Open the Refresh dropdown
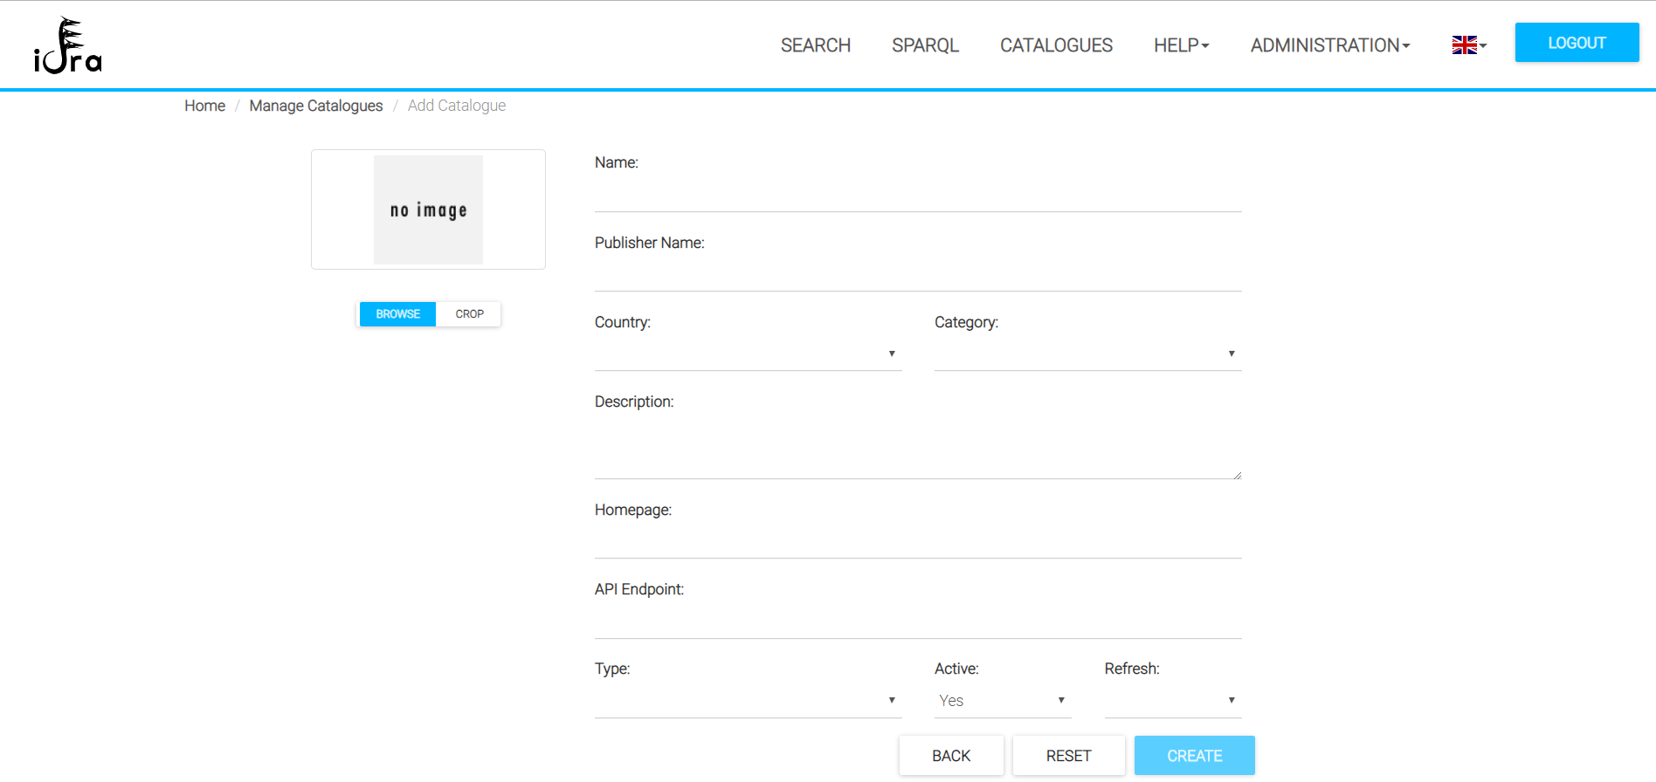Viewport: 1656px width, 782px height. point(1173,701)
